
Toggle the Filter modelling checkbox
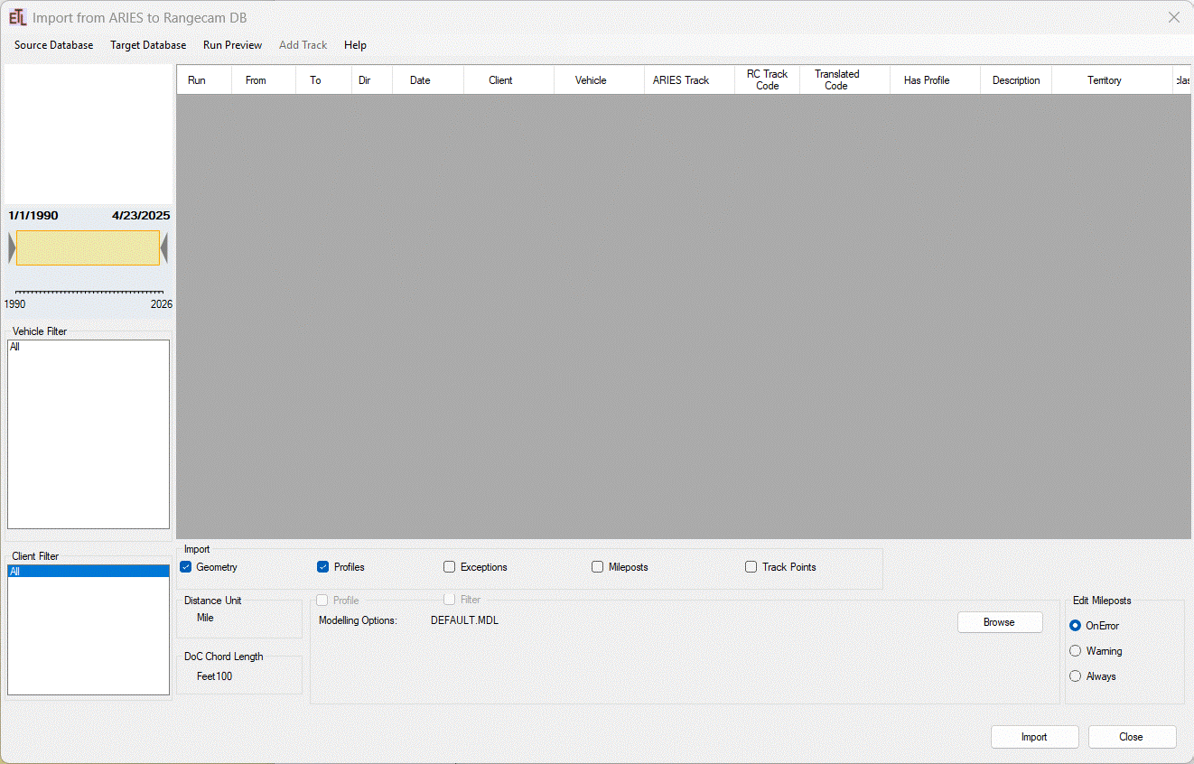pos(449,600)
